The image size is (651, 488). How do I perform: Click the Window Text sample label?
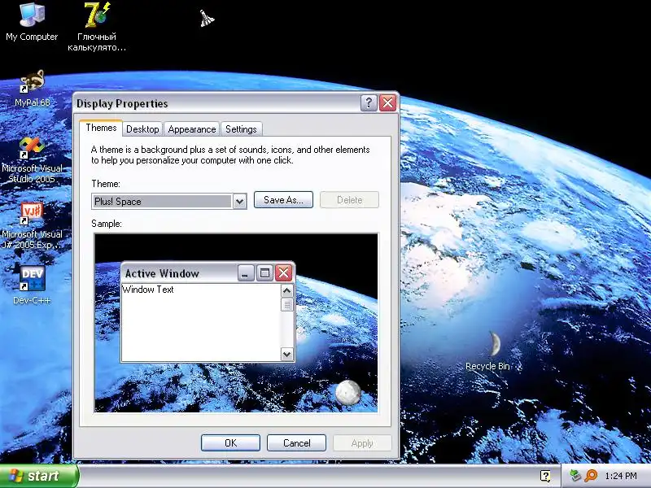tap(148, 290)
